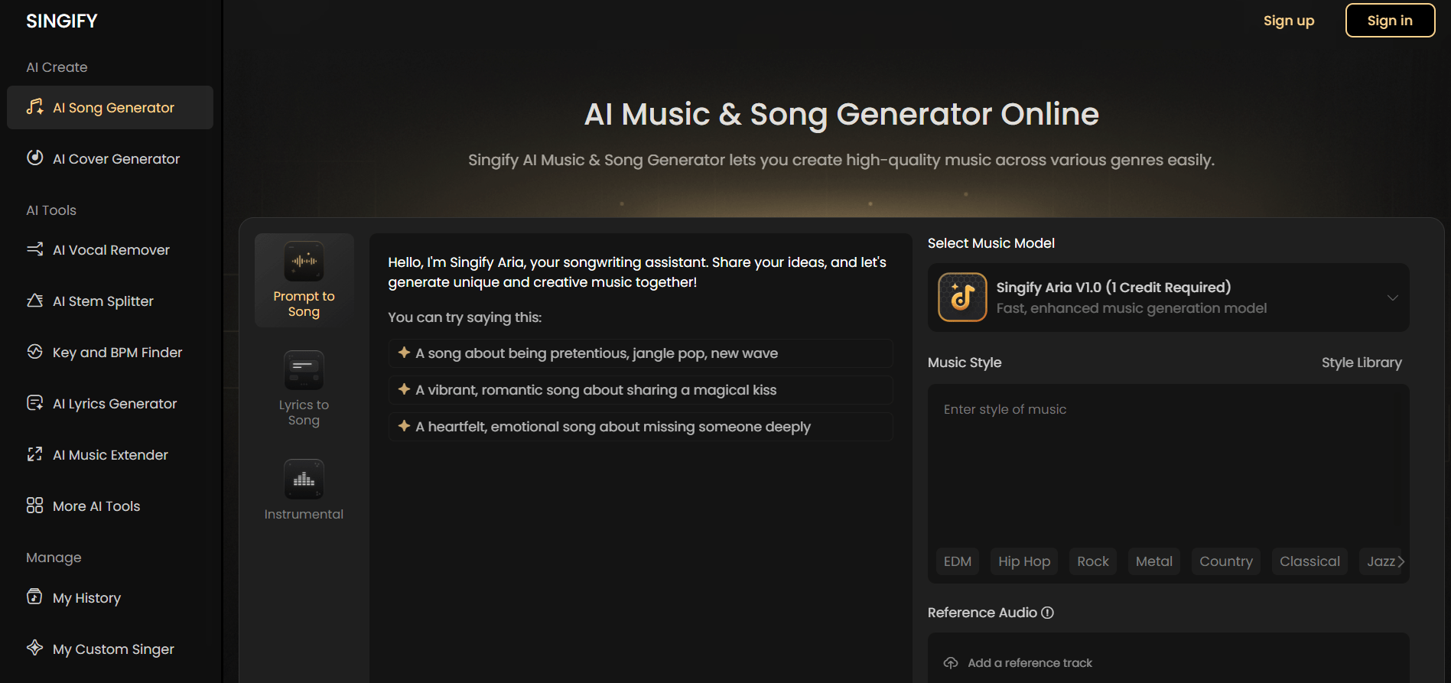Screen dimensions: 1451x683
Task: Click the SINGIFY logo
Action: (62, 21)
